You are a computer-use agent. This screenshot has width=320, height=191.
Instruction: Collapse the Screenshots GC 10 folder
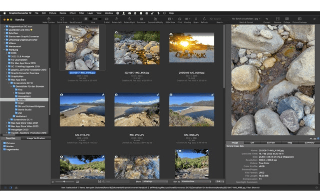pos(9,83)
